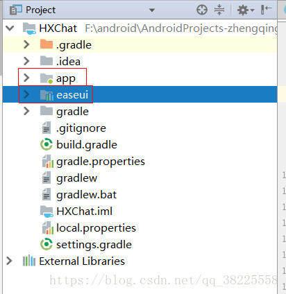Viewport: 286px width, 294px height.
Task: Collapse the HXChat root node
Action: point(10,28)
